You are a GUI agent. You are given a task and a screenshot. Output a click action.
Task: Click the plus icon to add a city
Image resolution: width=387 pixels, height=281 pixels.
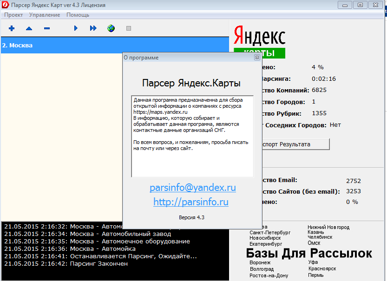[11, 28]
